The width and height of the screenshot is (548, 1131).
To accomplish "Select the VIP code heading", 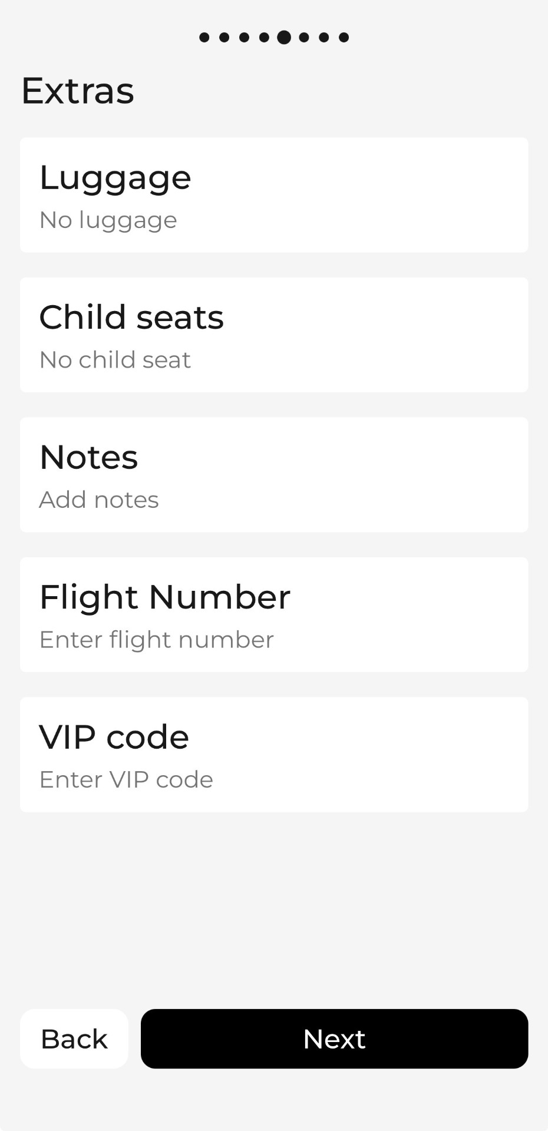I will (x=114, y=737).
